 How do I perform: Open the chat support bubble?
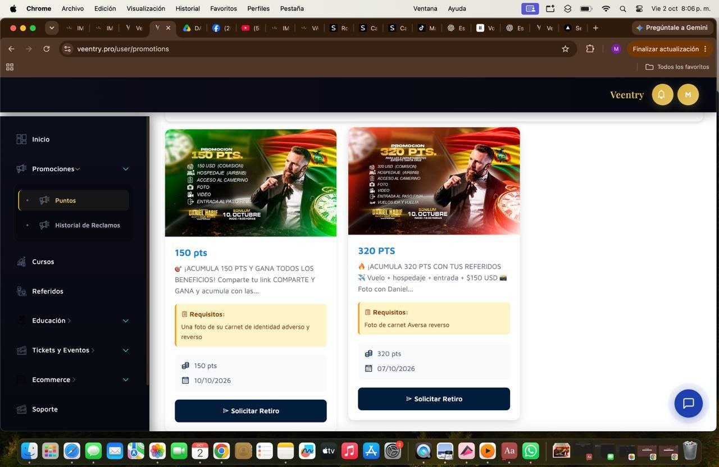click(x=688, y=403)
